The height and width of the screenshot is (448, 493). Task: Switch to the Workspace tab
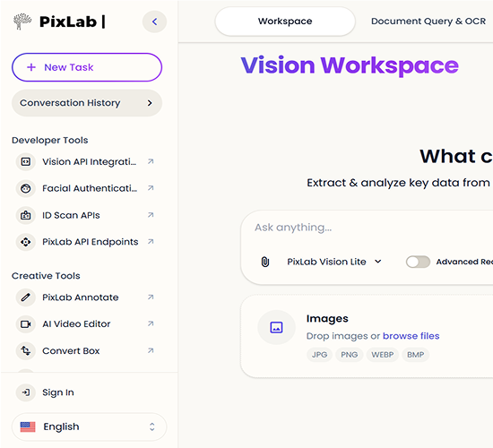tap(285, 22)
